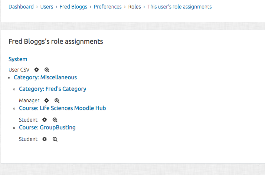Go to Dashboard in the breadcrumb
Viewport: 265px width, 175px height.
pyautogui.click(x=21, y=7)
